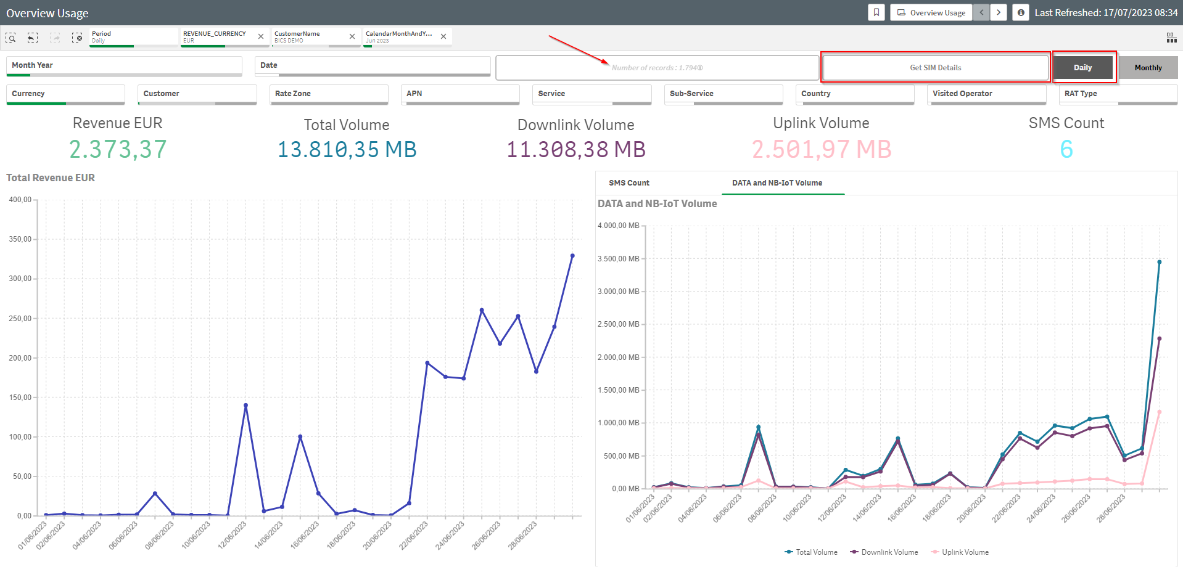The width and height of the screenshot is (1183, 572).
Task: Go to the next sheet arrow
Action: click(x=999, y=12)
